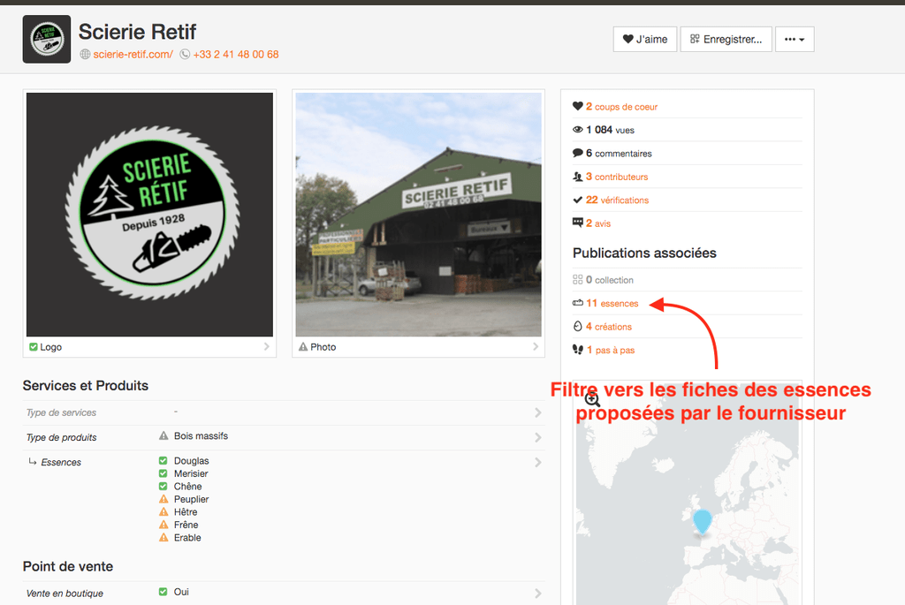Screen dimensions: 905x605
Task: Expand the Type de produits row chevron
Action: coord(538,437)
